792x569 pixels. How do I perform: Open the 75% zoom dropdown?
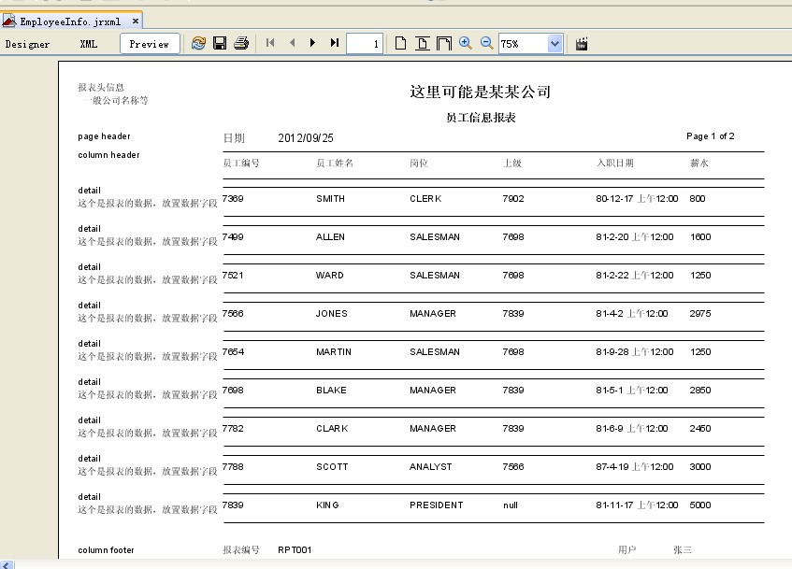(x=554, y=44)
